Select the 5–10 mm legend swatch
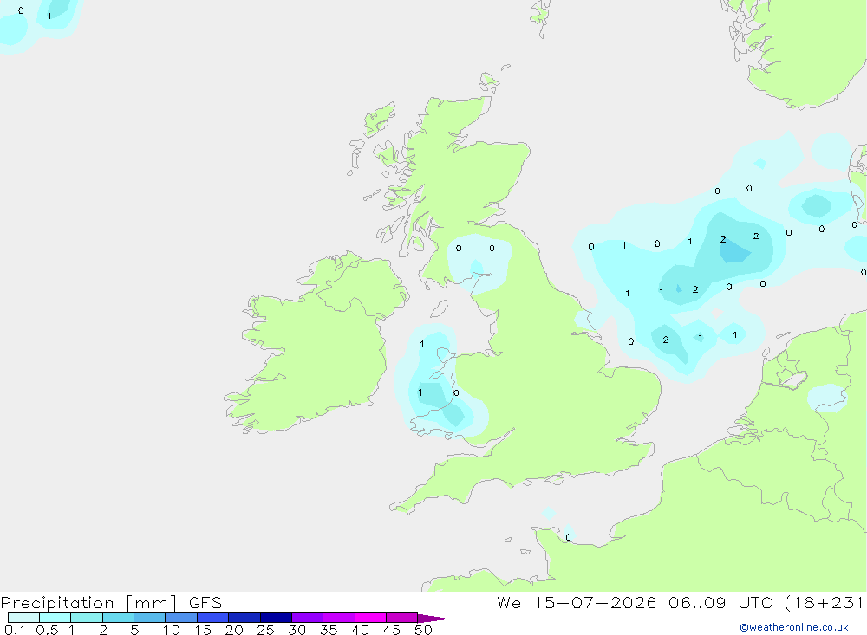867x635 pixels. coord(150,618)
